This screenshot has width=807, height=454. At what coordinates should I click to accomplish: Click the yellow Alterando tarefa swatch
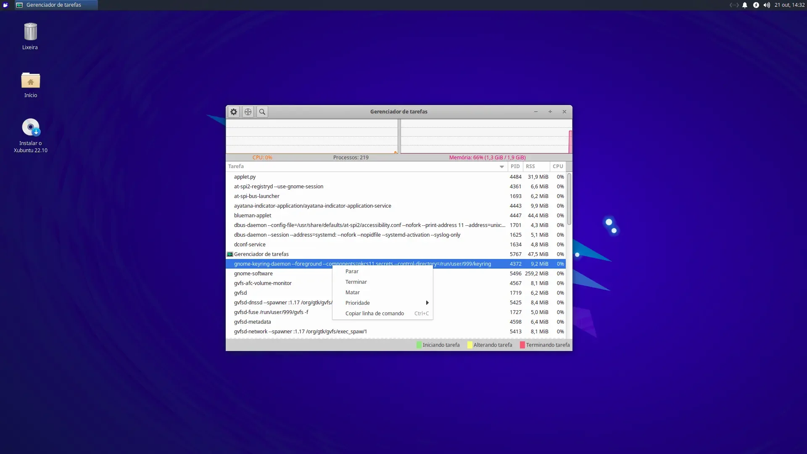point(470,345)
